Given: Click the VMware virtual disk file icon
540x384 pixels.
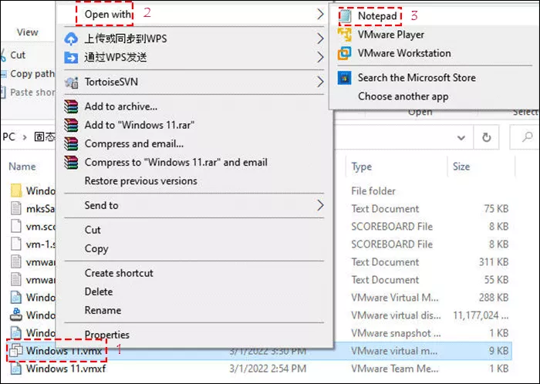Looking at the screenshot, I should click(16, 315).
